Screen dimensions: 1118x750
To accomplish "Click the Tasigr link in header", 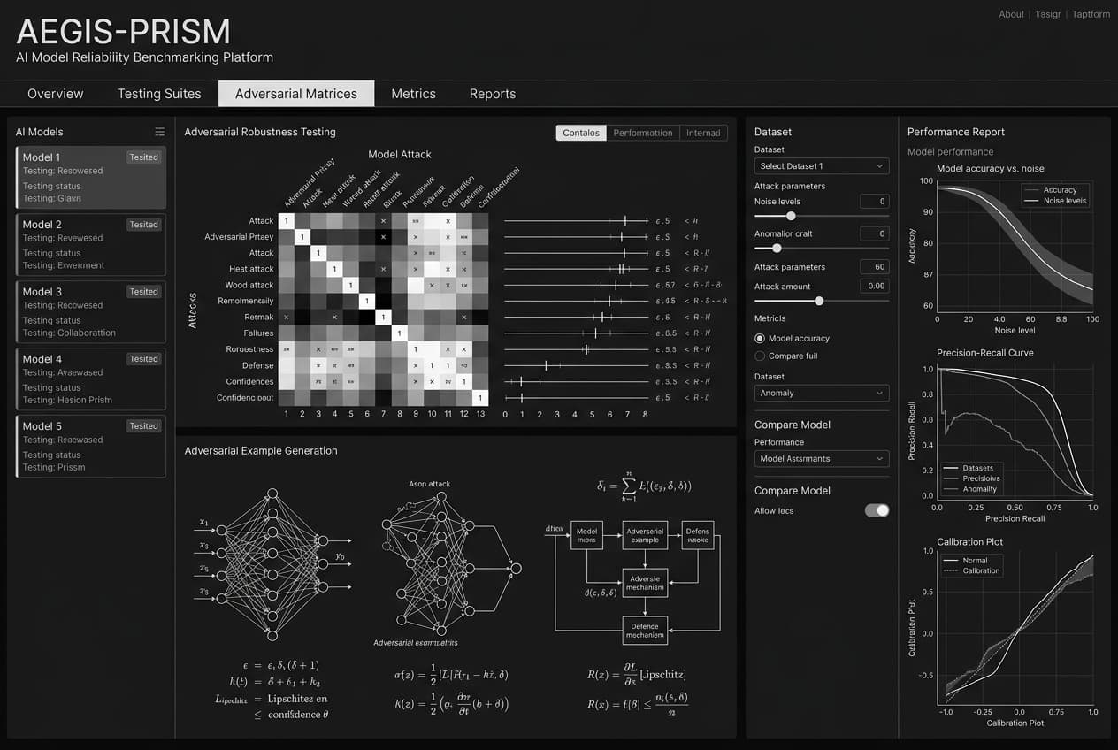I will [x=1047, y=14].
